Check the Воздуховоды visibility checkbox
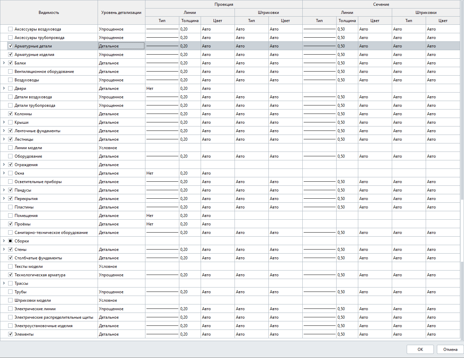 (x=10, y=80)
